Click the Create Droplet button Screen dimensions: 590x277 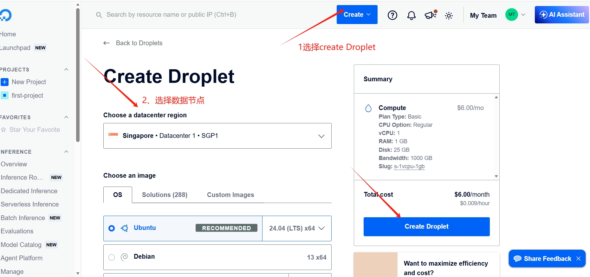pos(426,226)
